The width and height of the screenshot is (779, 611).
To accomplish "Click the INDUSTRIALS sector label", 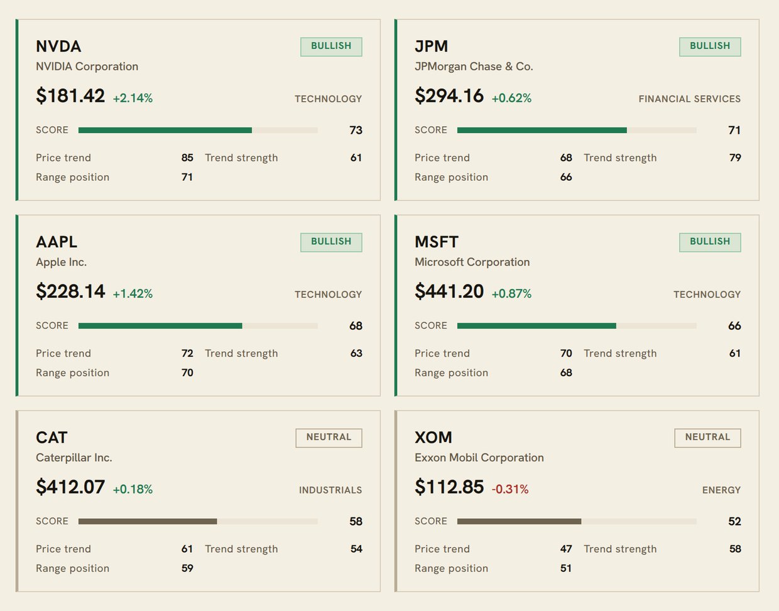I will point(330,490).
